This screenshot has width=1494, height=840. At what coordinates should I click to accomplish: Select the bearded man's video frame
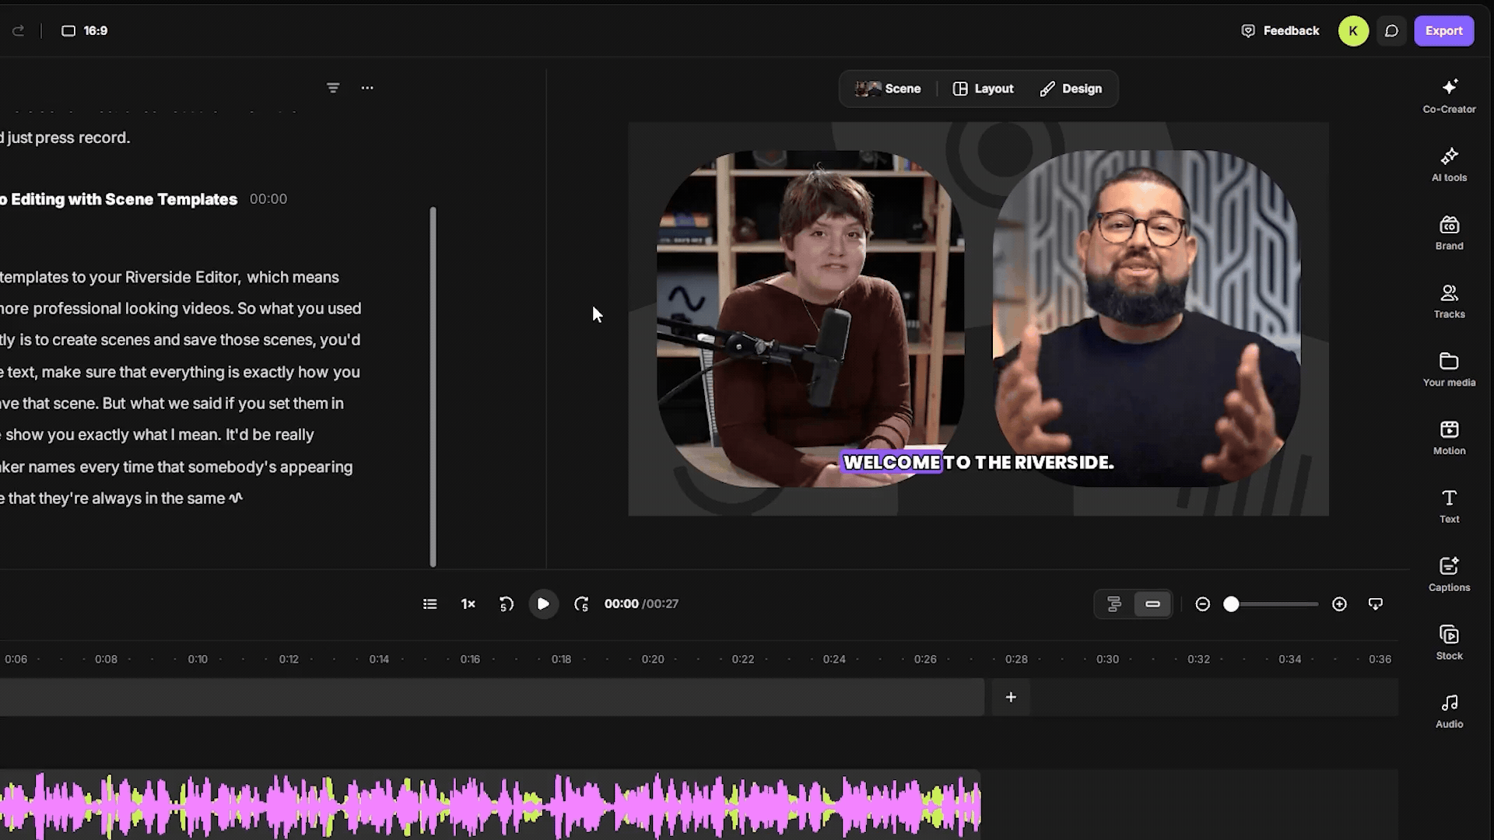click(1146, 319)
